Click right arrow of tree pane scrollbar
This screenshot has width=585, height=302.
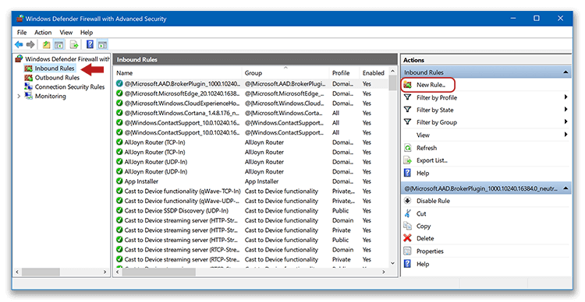[x=105, y=272]
